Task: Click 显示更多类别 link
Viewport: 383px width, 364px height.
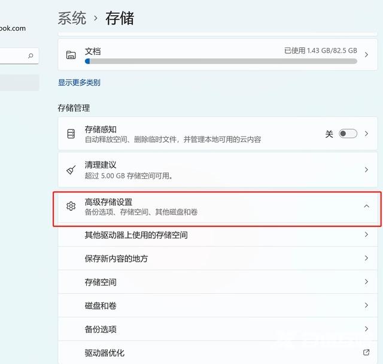Action: pos(79,83)
